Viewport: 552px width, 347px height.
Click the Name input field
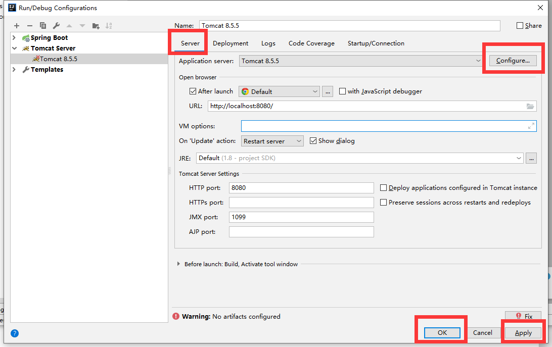(350, 26)
